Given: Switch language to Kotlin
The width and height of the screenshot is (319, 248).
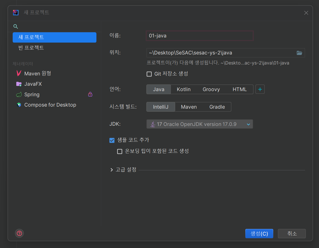Looking at the screenshot, I should [184, 89].
